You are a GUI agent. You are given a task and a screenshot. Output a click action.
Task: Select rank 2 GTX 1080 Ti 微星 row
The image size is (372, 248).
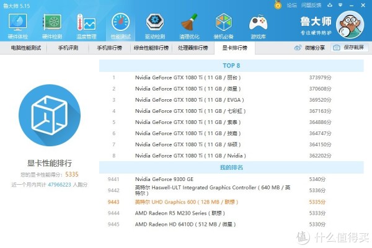pos(231,89)
